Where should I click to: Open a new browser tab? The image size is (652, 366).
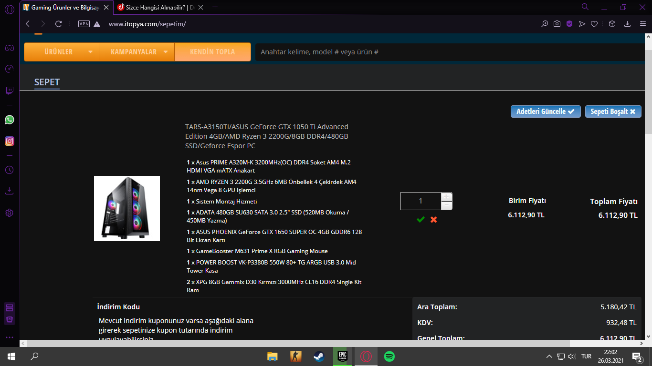(215, 7)
